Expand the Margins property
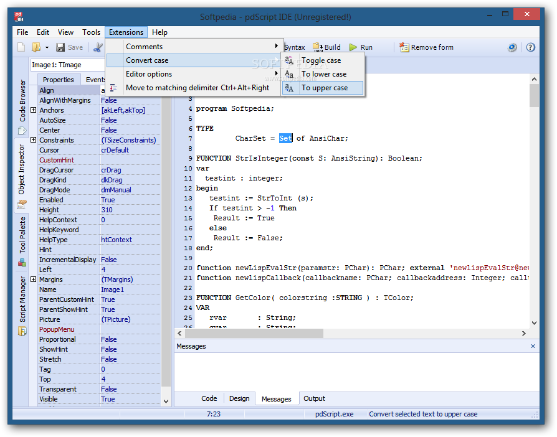The width and height of the screenshot is (557, 437). pos(34,280)
